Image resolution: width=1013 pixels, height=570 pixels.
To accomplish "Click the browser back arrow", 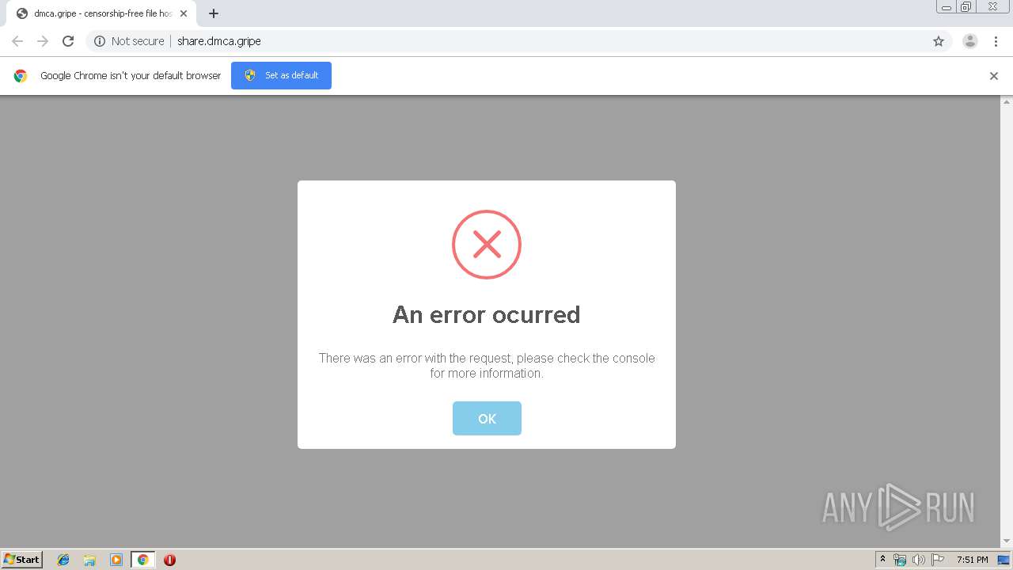I will click(17, 41).
